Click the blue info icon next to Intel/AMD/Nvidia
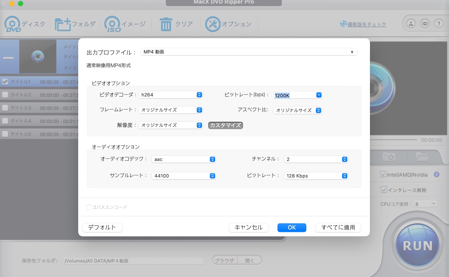Viewport: 449px width, 277px height. 437,175
